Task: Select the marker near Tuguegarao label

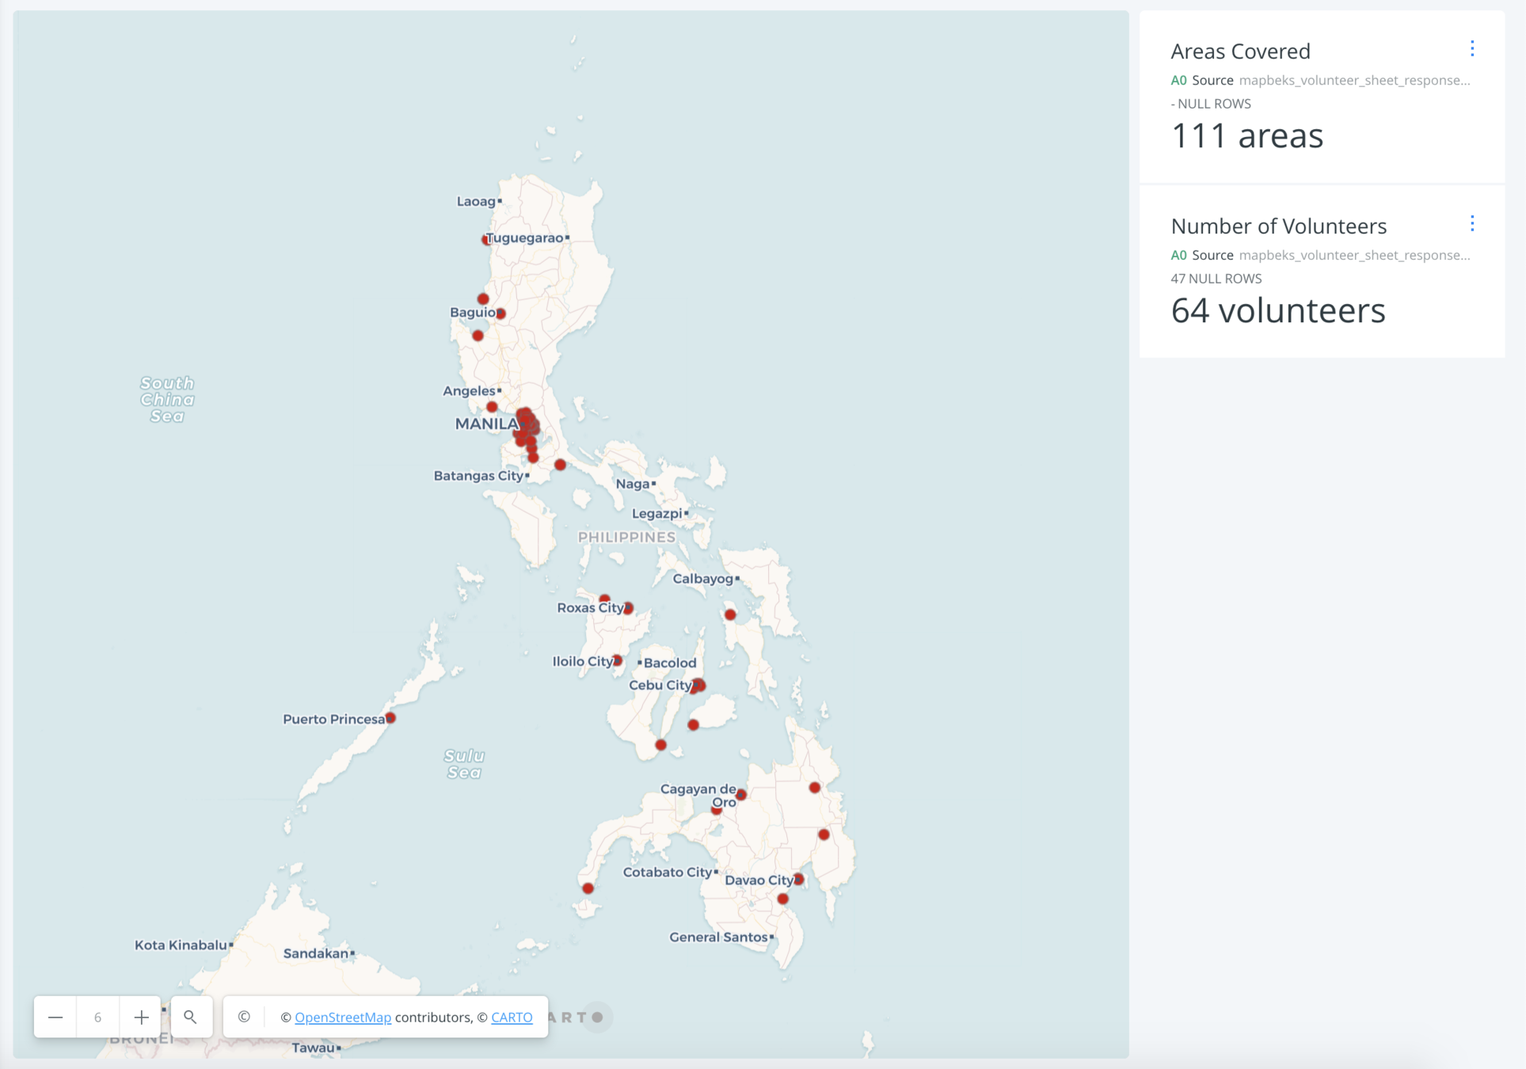Action: 486,239
